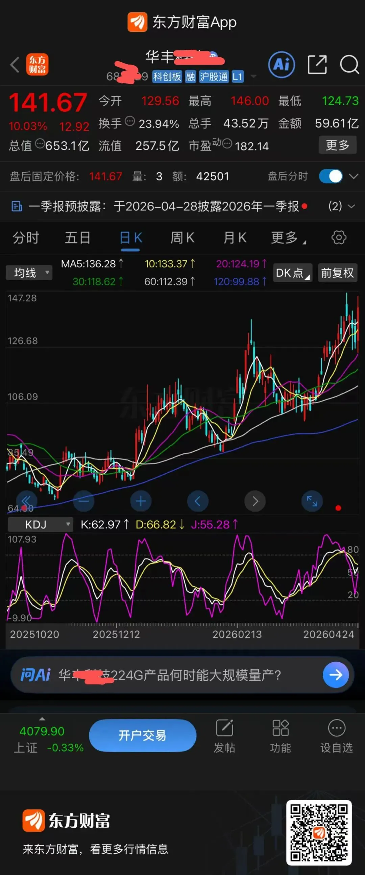The width and height of the screenshot is (365, 875).
Task: Open the search magnifier icon
Action: click(349, 65)
